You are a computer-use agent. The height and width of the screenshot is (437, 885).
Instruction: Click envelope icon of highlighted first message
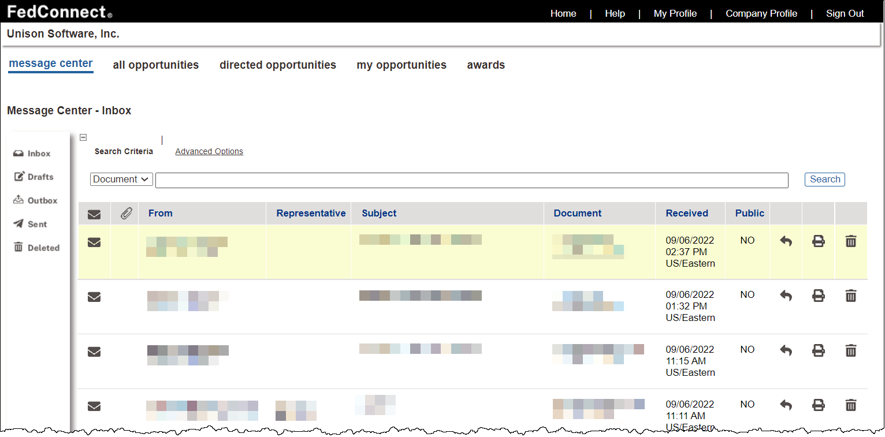(94, 242)
